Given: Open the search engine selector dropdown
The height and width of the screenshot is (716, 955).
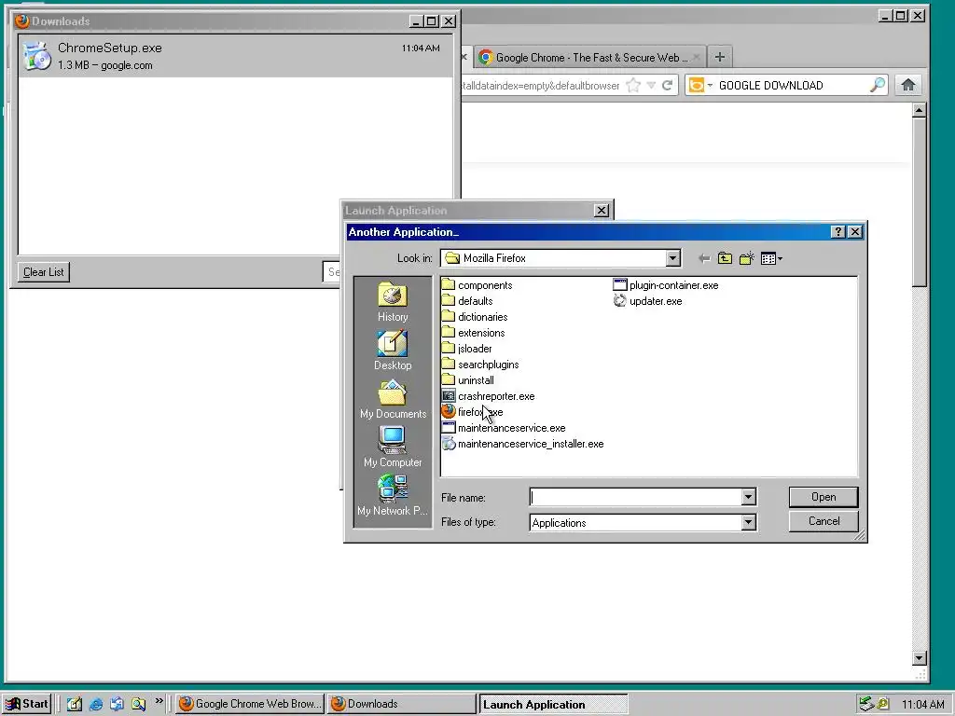Looking at the screenshot, I should 699,85.
